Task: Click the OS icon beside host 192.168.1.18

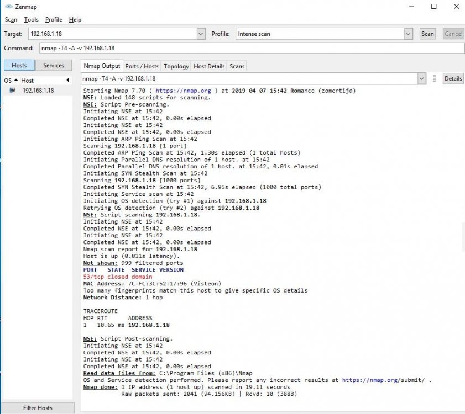Action: pyautogui.click(x=13, y=91)
